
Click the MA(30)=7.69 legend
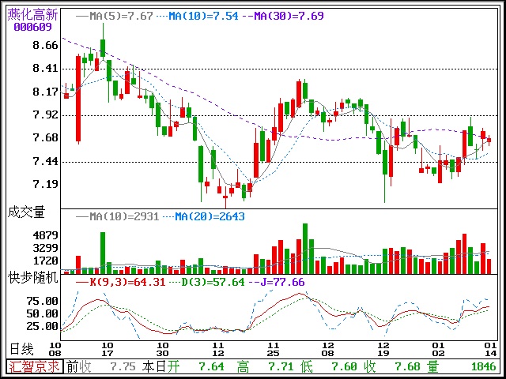click(282, 16)
